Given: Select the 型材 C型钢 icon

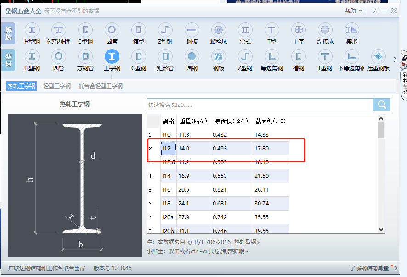Looking at the screenshot, I should [x=139, y=56].
